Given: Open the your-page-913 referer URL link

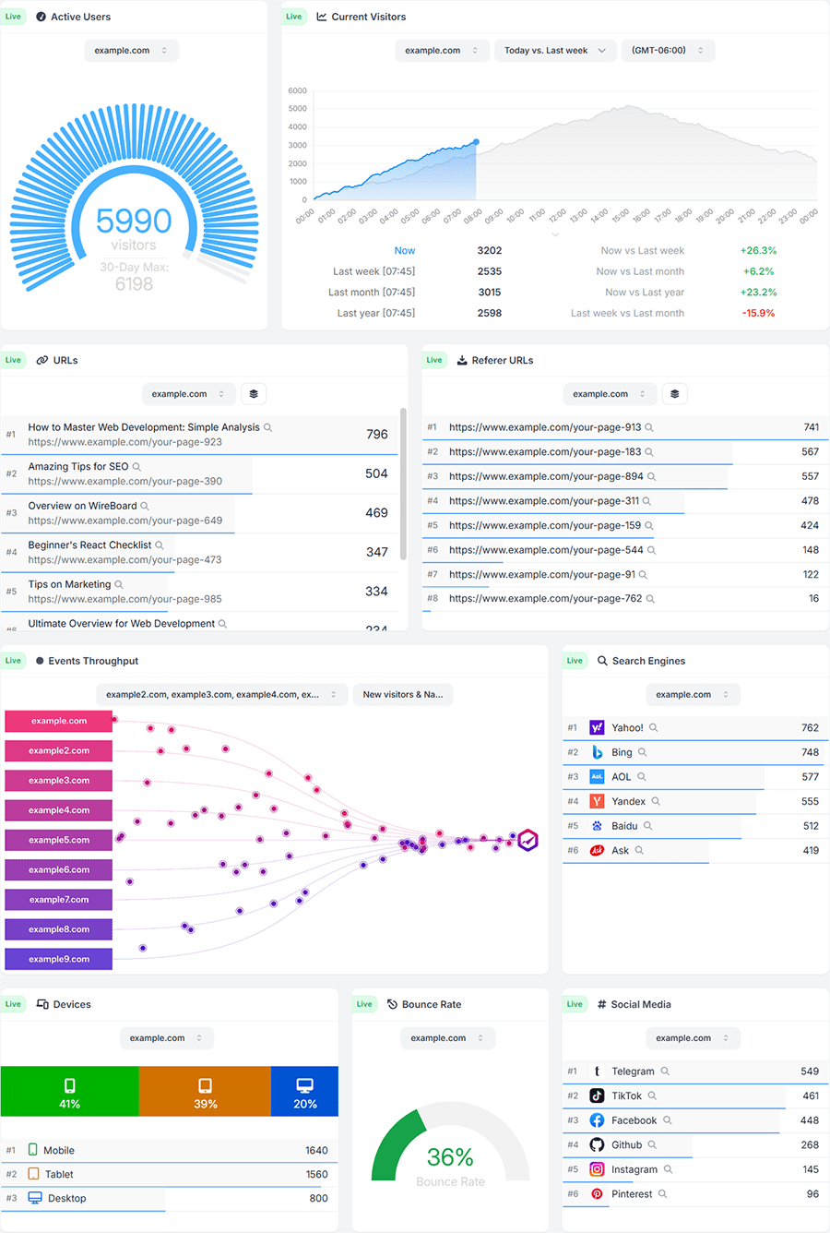Looking at the screenshot, I should [x=544, y=427].
